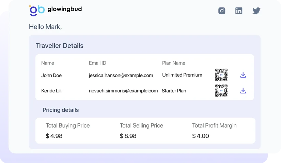
Task: Click the Unlimited Premium plan text
Action: (x=182, y=75)
